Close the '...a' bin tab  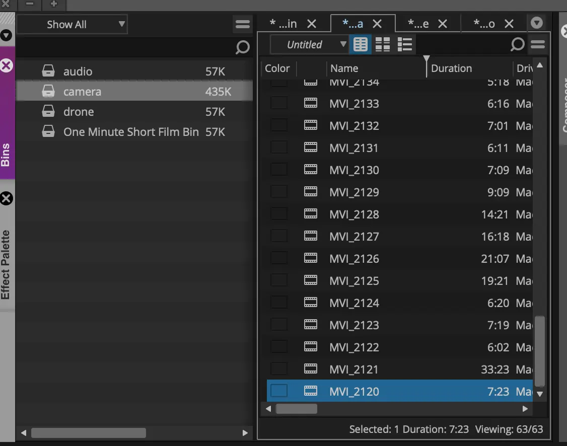pos(377,24)
